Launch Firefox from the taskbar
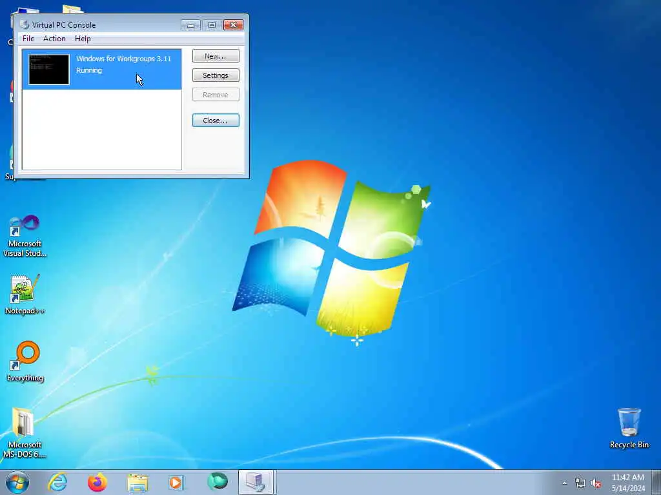Screen dimensions: 661x495 [97, 482]
